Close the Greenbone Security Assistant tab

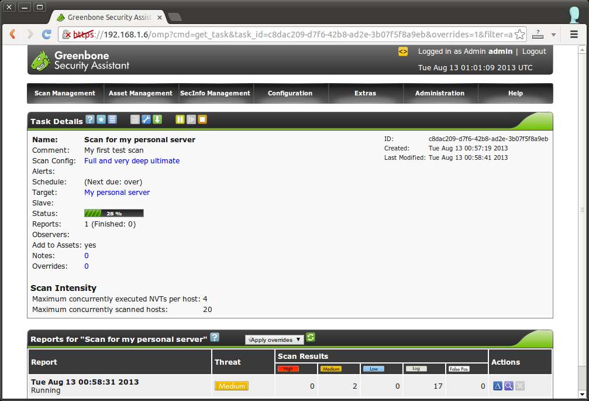click(160, 18)
